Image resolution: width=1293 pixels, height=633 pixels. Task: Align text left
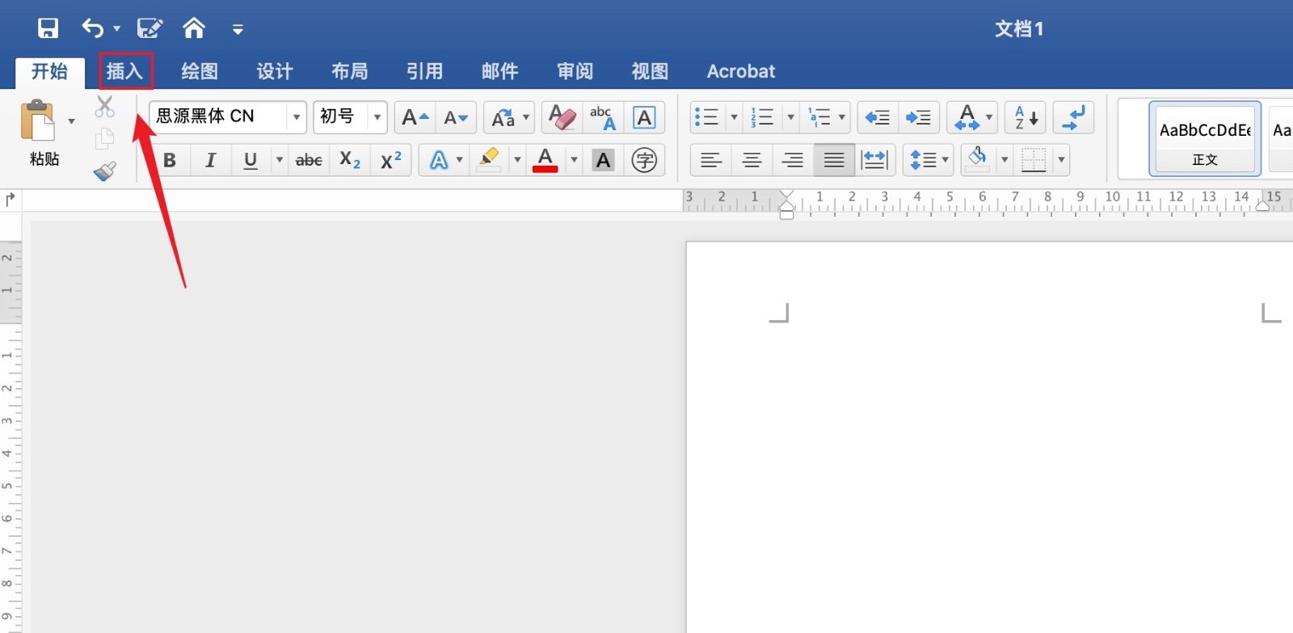711,160
